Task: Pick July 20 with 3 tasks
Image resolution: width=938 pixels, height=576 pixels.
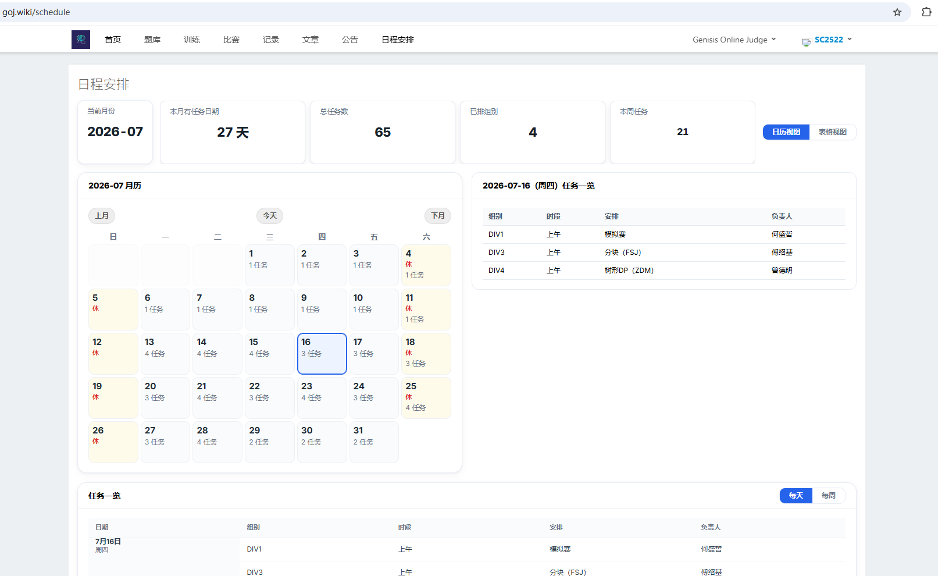Action: click(166, 398)
